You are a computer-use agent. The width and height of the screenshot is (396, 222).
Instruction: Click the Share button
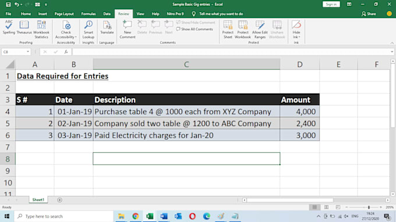point(369,14)
